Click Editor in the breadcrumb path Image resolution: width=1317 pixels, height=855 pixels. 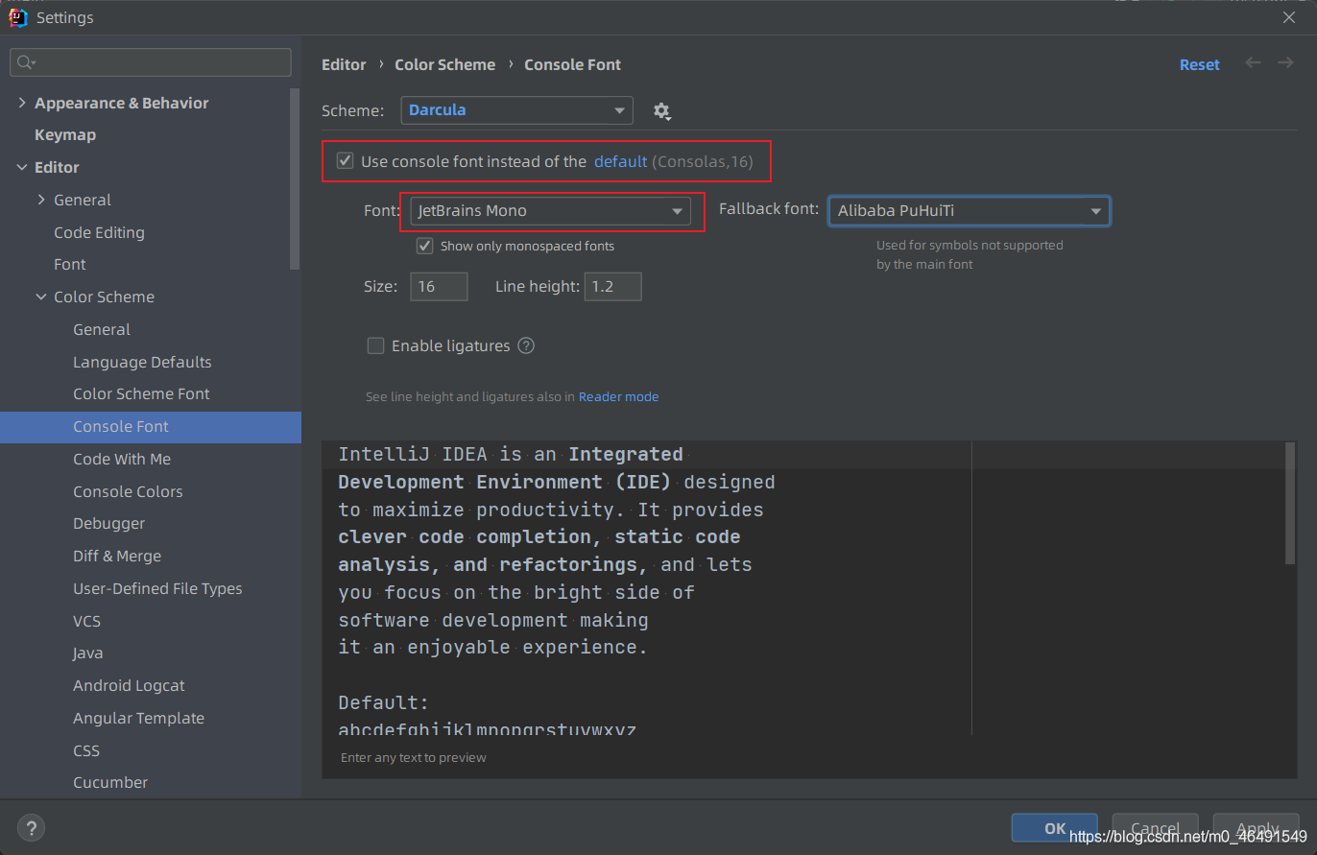pos(344,64)
